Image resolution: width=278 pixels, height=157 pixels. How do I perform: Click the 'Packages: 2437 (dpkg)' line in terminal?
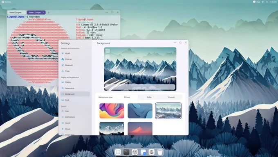point(90,35)
